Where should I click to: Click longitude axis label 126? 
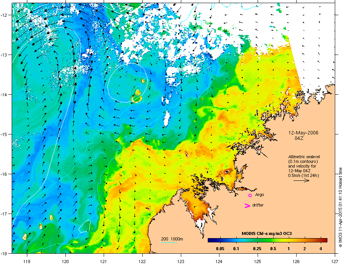296,261
